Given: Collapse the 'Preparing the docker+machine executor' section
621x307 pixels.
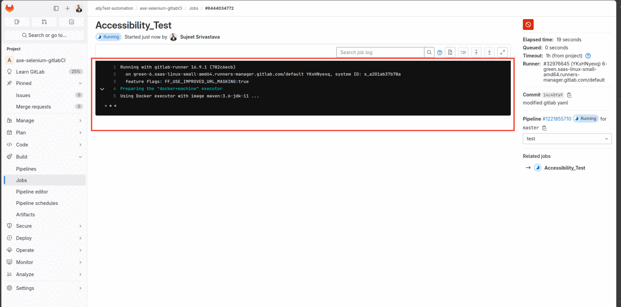Looking at the screenshot, I should (102, 89).
